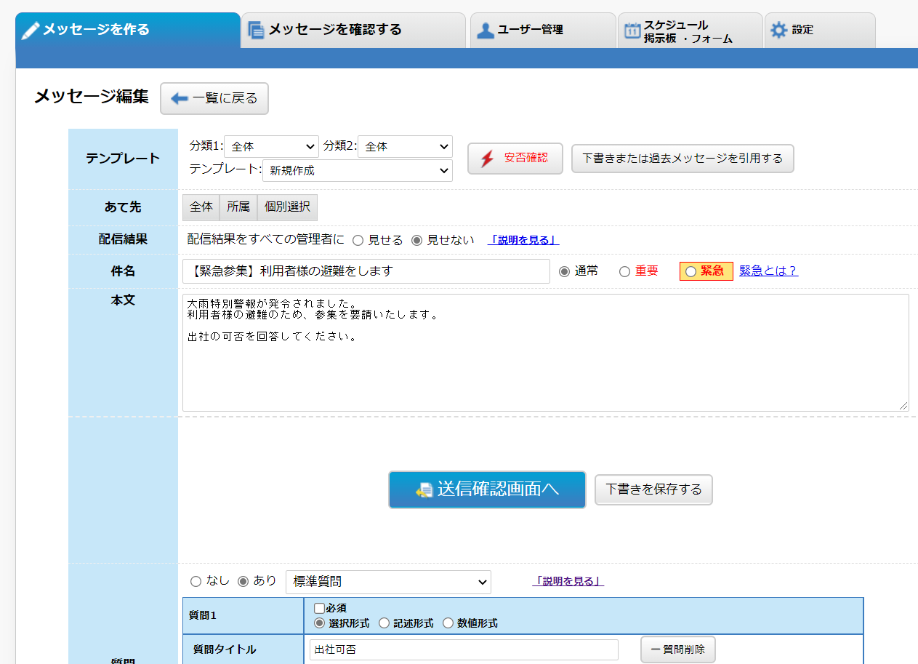Click the 送信確認画面へ button

pos(487,489)
